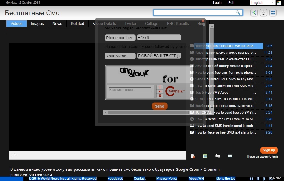This screenshot has width=284, height=181.
Task: Click the envelope mail icon under playlist
Action: point(230,156)
